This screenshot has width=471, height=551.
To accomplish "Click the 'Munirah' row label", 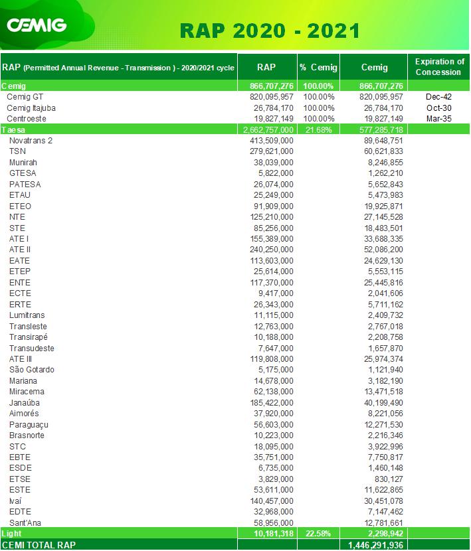I will pyautogui.click(x=23, y=163).
